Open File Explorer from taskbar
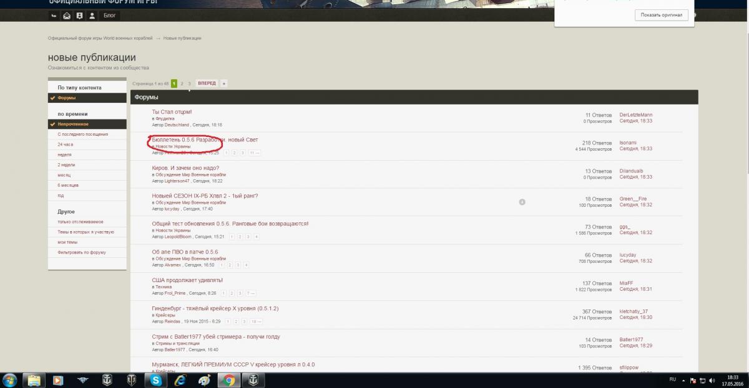 [33, 380]
